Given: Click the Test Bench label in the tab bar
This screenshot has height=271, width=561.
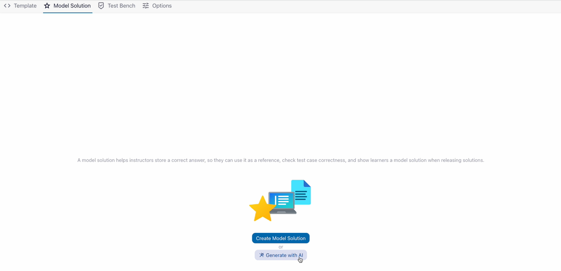Looking at the screenshot, I should (x=121, y=5).
